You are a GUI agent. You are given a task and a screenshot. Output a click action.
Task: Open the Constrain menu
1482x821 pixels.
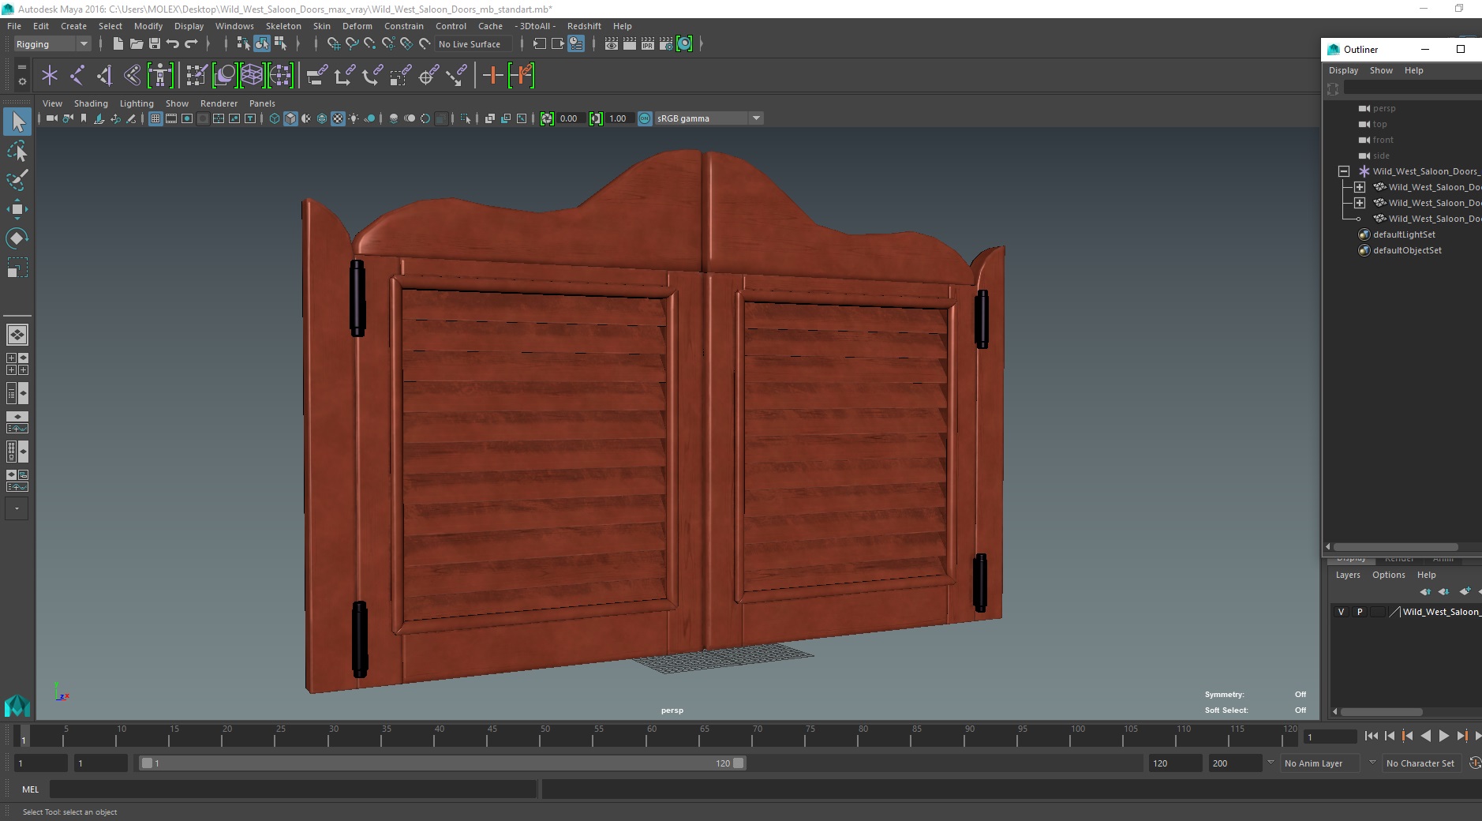404,26
